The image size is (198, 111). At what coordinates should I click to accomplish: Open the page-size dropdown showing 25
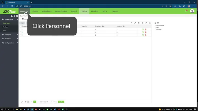click(27, 102)
